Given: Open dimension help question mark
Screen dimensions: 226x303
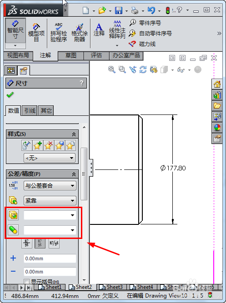Looking at the screenshot, I should [81, 83].
